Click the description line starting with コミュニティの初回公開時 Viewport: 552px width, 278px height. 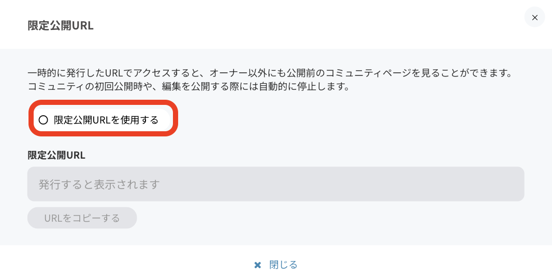tap(189, 86)
